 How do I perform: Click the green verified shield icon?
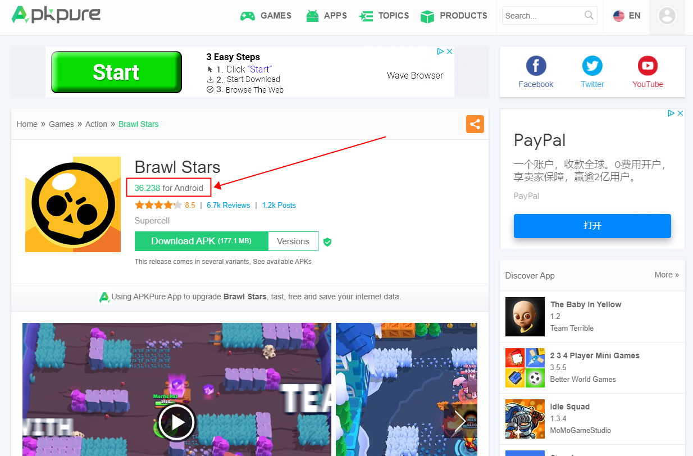click(327, 241)
